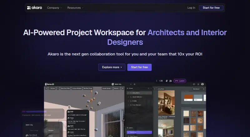Viewport: 250px width, 137px height.
Task: Expand the Living Room folder chevron
Action: tap(128, 93)
